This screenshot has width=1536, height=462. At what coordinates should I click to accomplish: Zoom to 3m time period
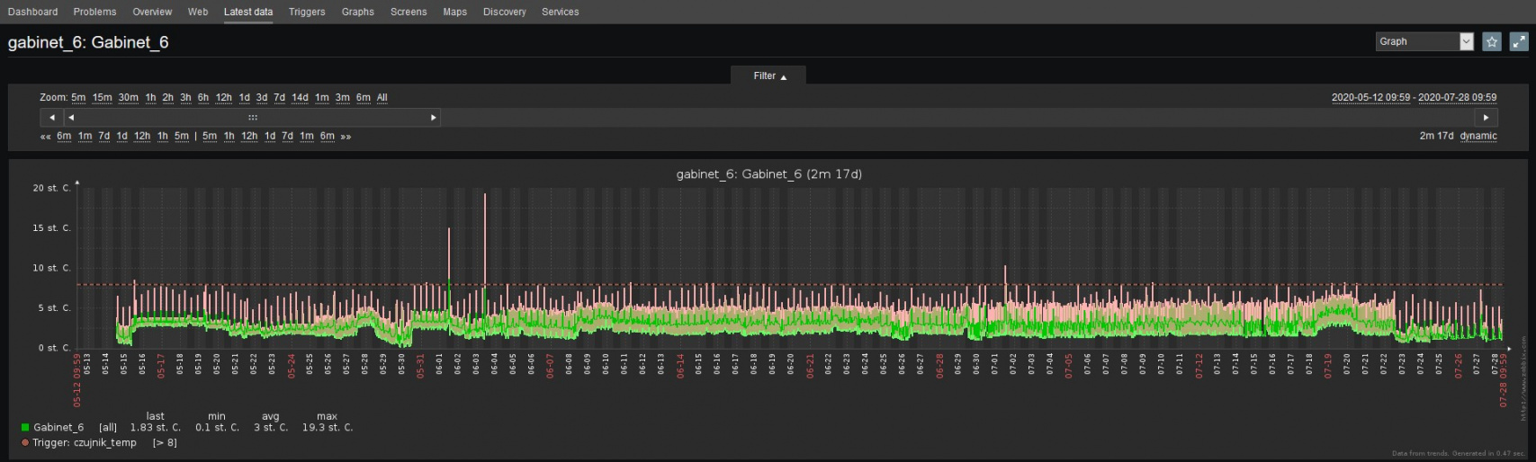coord(343,98)
